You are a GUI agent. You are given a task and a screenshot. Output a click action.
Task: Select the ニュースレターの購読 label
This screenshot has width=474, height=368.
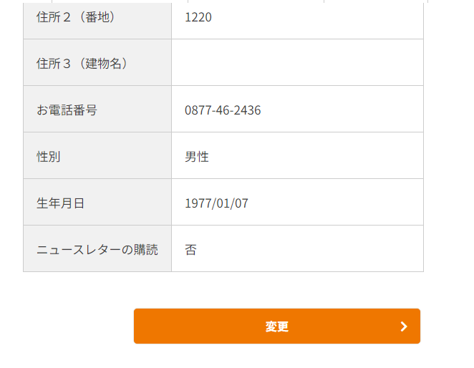coord(97,250)
